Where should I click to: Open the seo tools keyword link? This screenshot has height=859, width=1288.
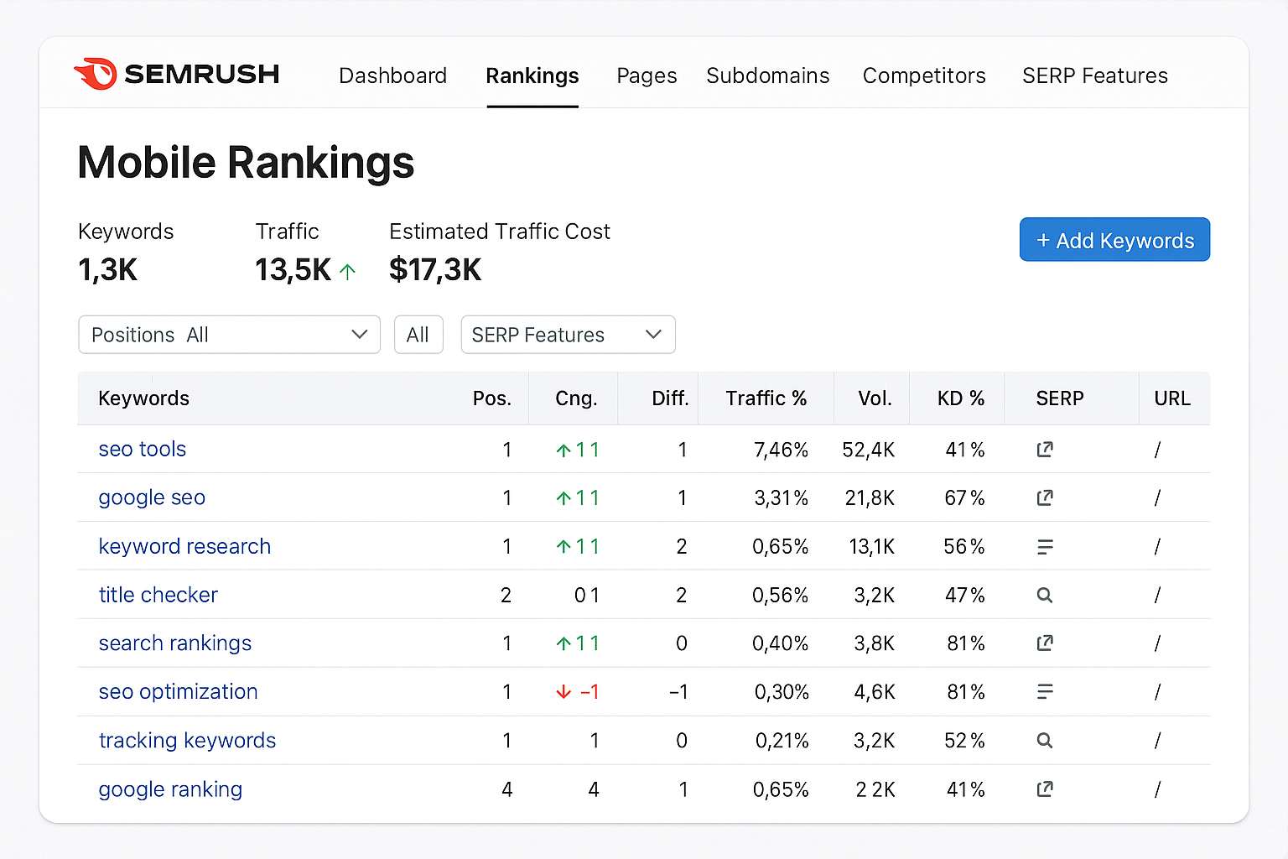[x=143, y=450]
